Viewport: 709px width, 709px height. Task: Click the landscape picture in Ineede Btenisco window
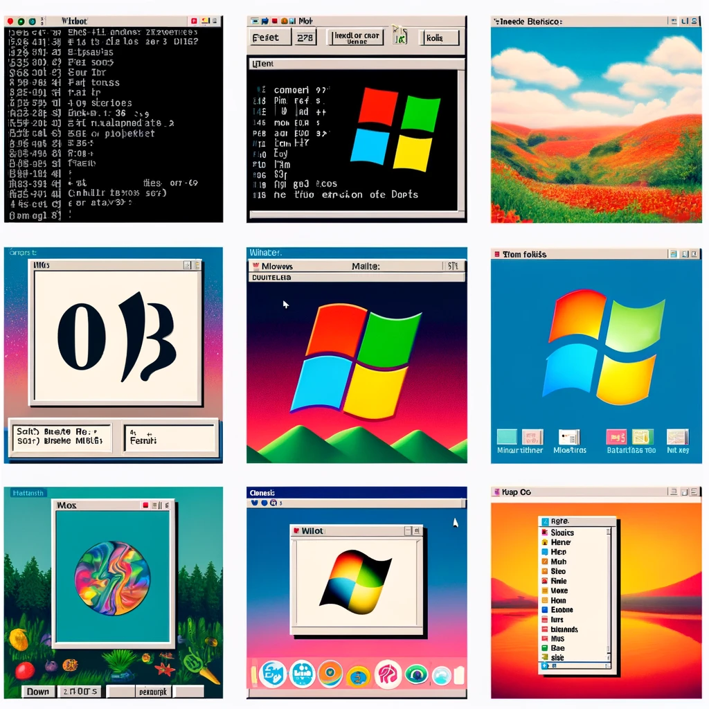[596, 125]
